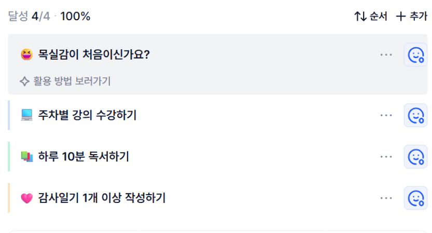Open more options for 하루 10분 독서하기
432x233 pixels.
click(386, 156)
